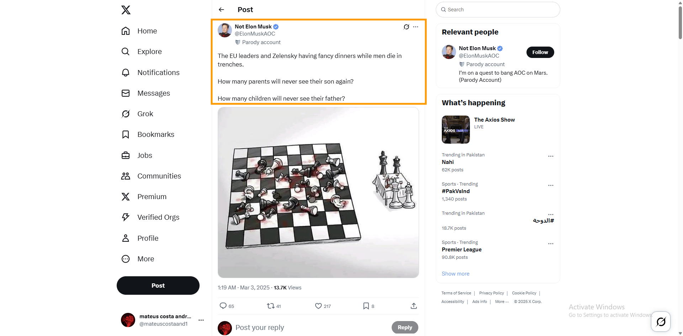Open account menu next to mateus costa

click(201, 320)
